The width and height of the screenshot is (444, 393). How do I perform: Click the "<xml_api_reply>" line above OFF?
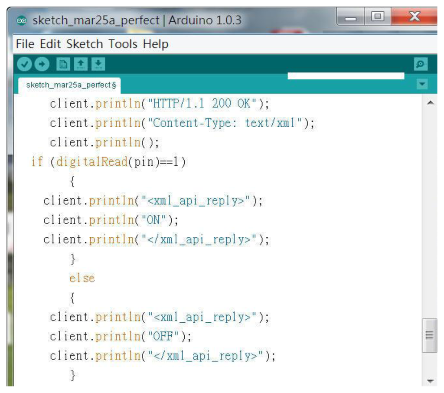160,318
